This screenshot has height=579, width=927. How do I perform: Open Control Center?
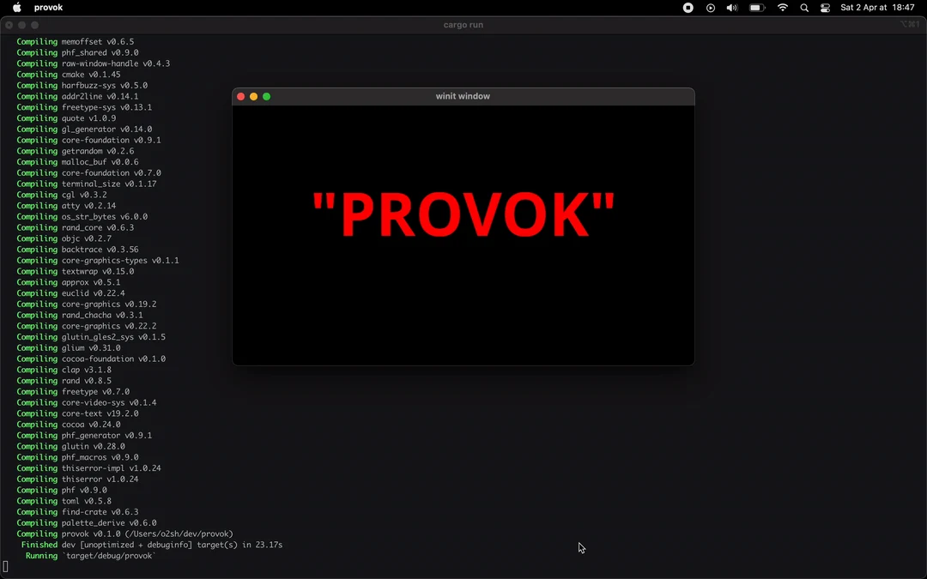[825, 8]
